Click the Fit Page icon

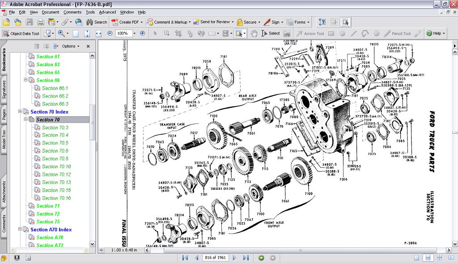[x=87, y=34]
